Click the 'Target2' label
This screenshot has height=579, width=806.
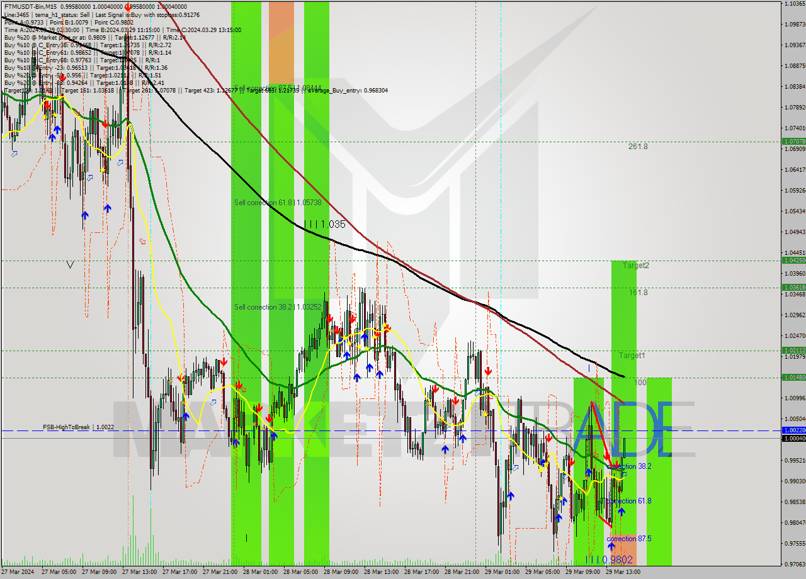(x=636, y=266)
